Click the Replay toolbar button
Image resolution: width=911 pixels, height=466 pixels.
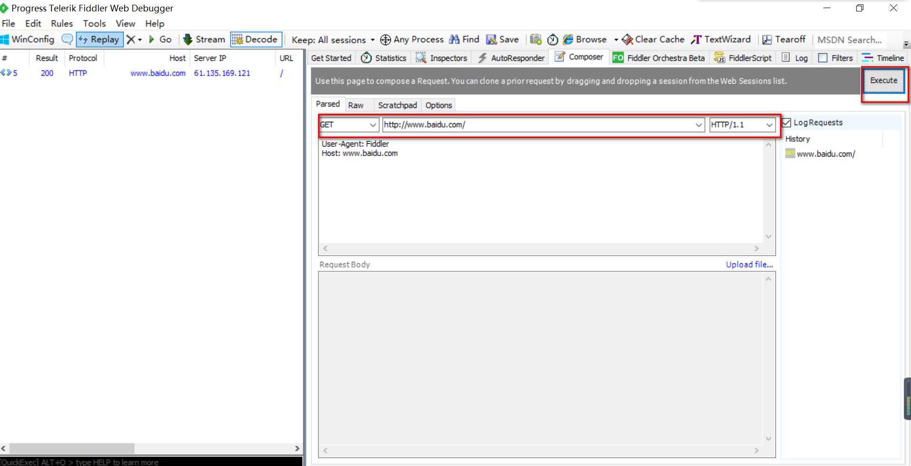tap(100, 40)
